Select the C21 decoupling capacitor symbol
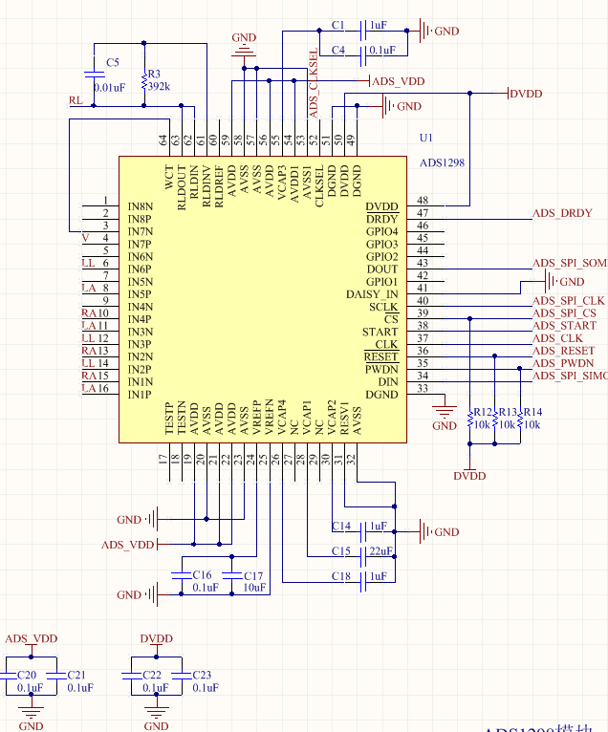 pyautogui.click(x=56, y=676)
